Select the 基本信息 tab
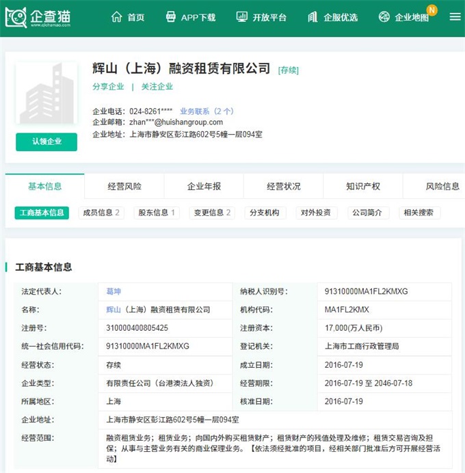The width and height of the screenshot is (465, 473). tap(44, 186)
